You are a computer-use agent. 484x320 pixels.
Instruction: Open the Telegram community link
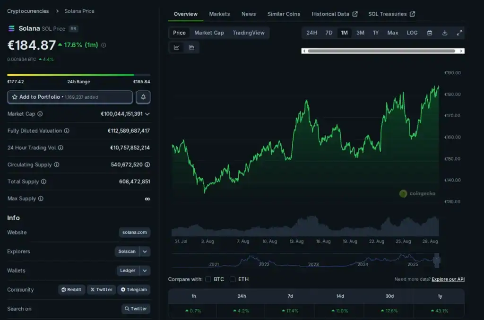134,290
